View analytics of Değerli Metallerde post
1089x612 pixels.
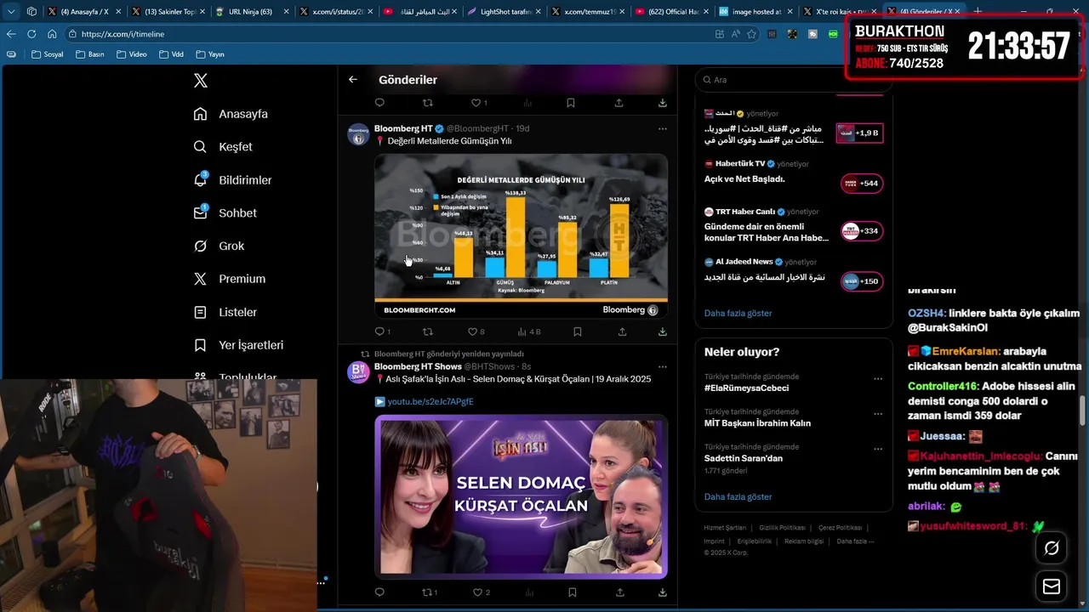point(529,331)
